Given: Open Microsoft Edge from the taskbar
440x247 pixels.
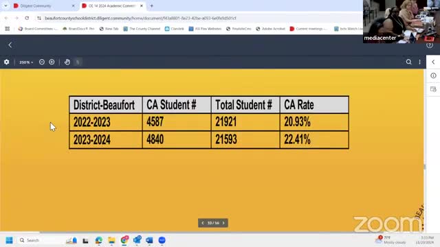Looking at the screenshot, I should pos(99,240).
